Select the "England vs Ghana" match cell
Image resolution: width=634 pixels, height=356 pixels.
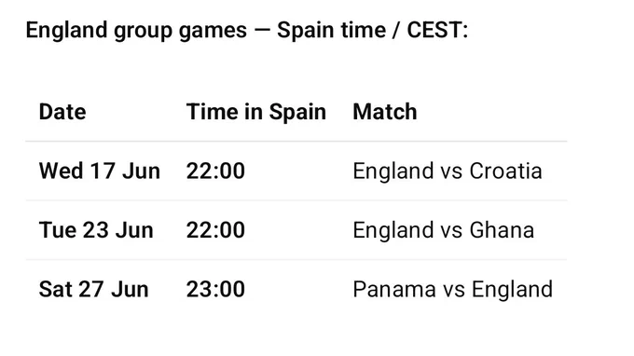444,230
